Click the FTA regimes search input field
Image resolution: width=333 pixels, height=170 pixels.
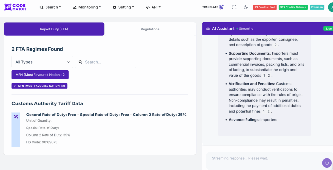point(109,62)
